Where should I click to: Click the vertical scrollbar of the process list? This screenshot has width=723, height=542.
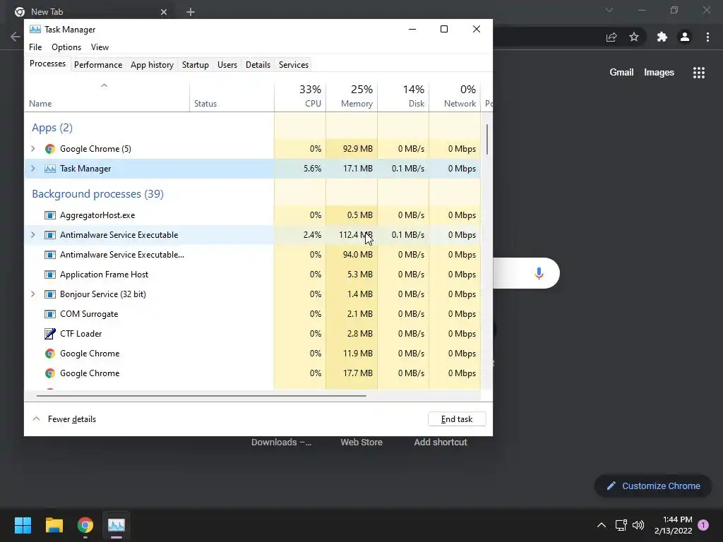point(487,140)
